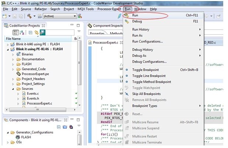Open Run Configurations...
Image resolution: width=228 pixels, height=148 pixels.
[x=163, y=41]
